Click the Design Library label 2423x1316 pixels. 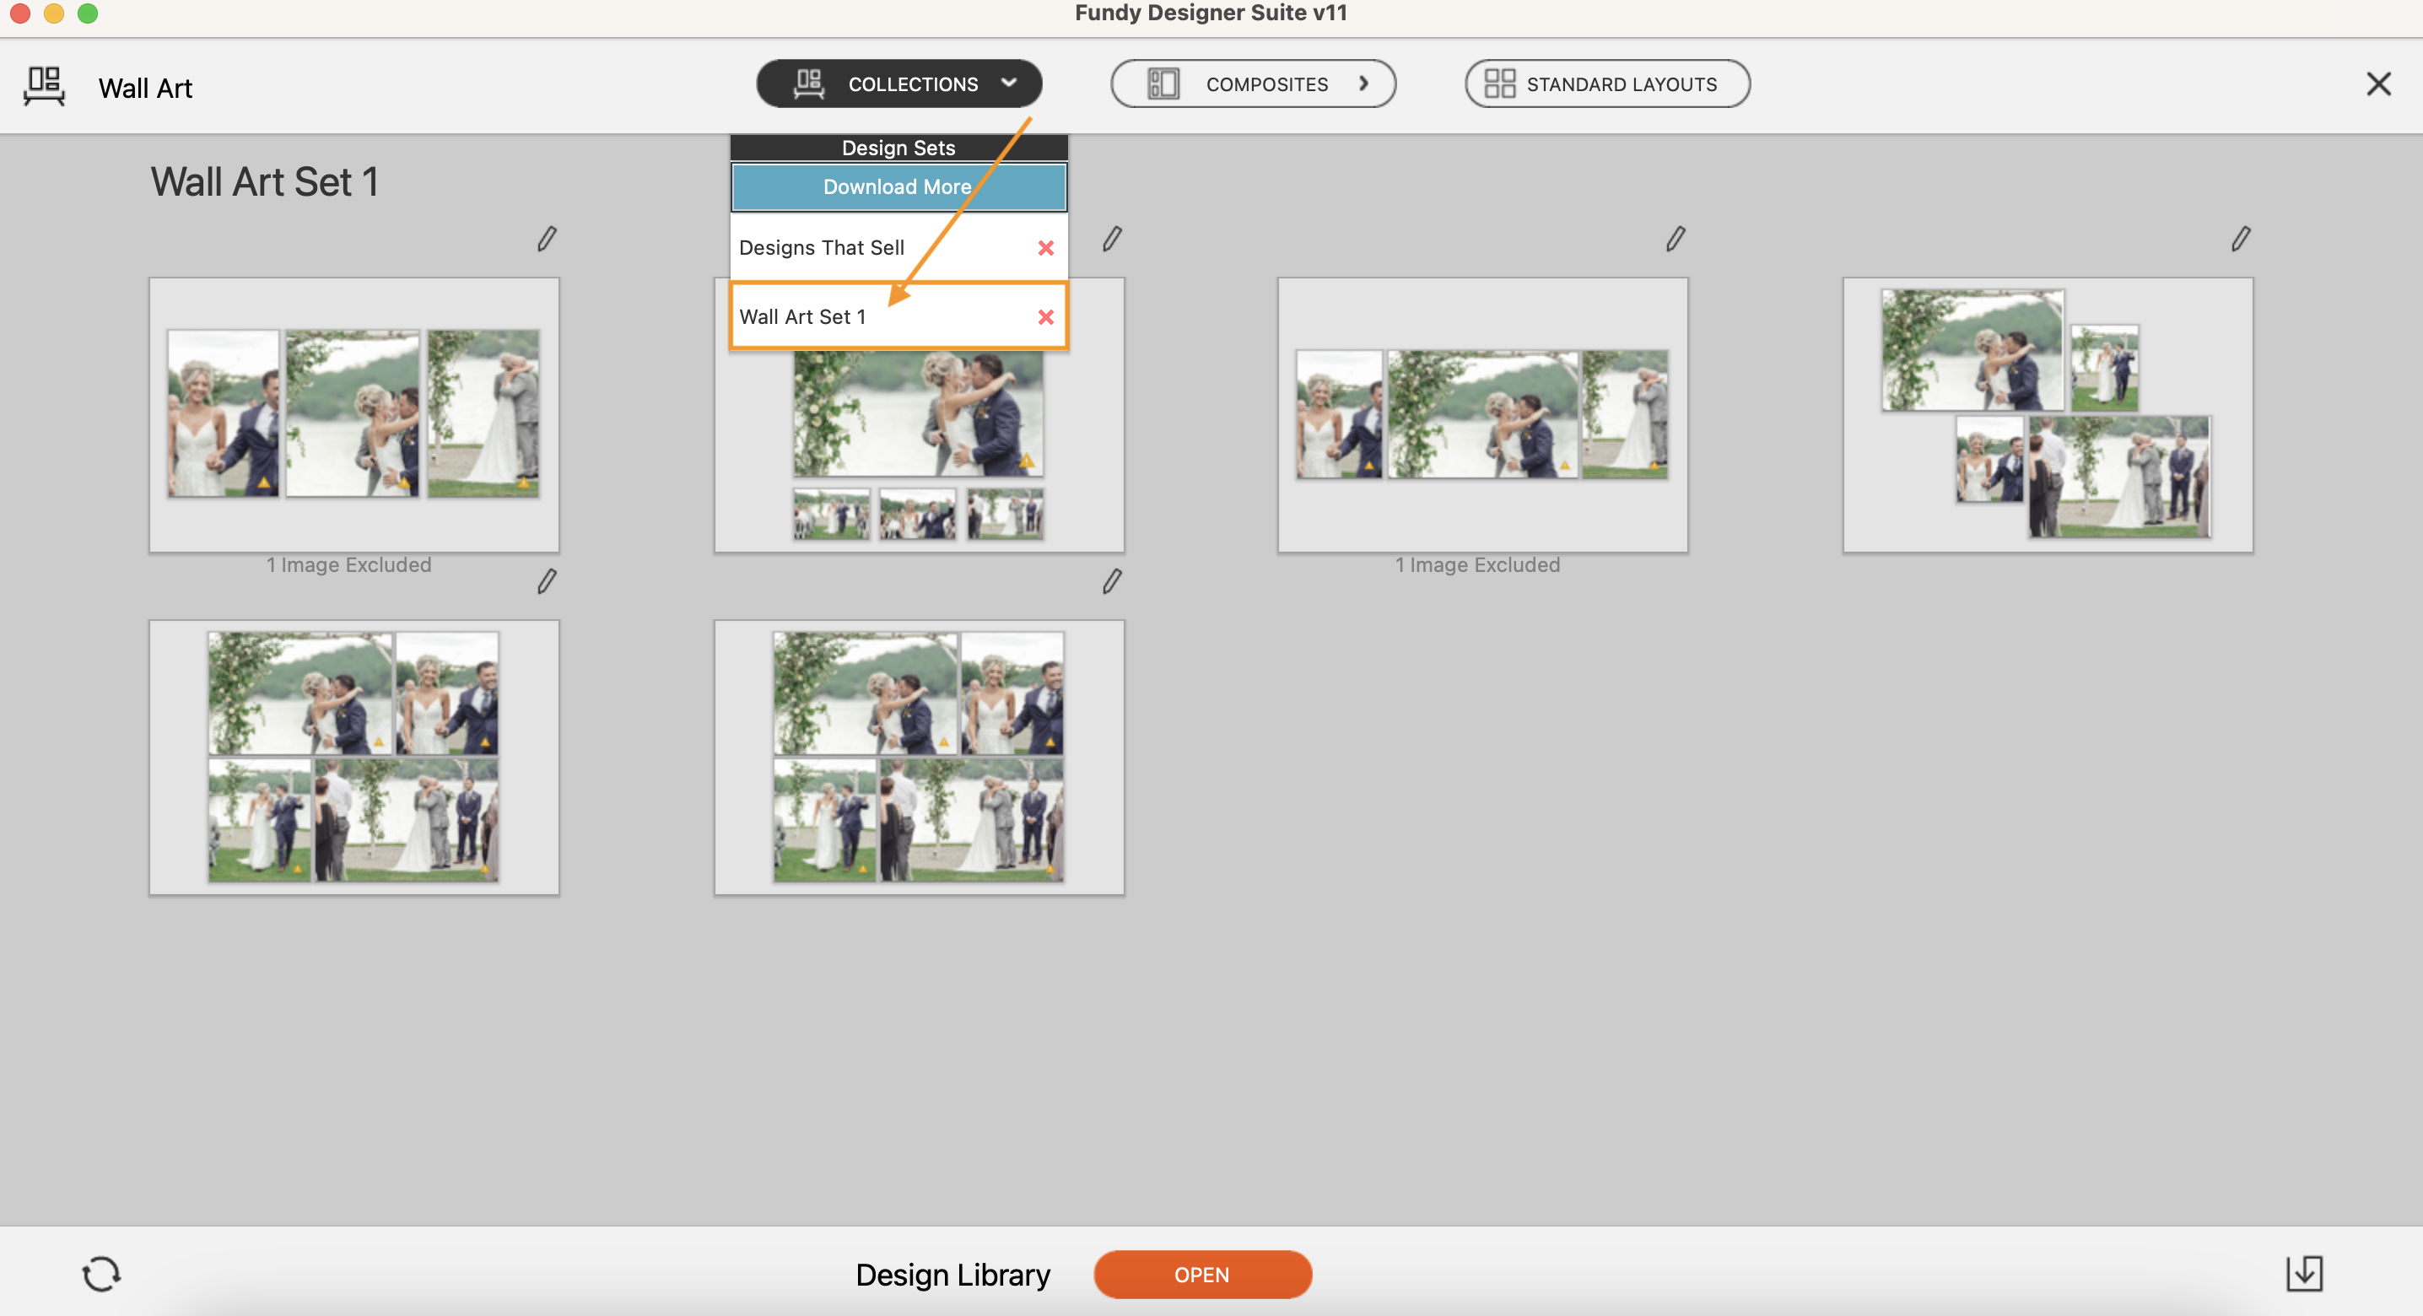(x=952, y=1274)
